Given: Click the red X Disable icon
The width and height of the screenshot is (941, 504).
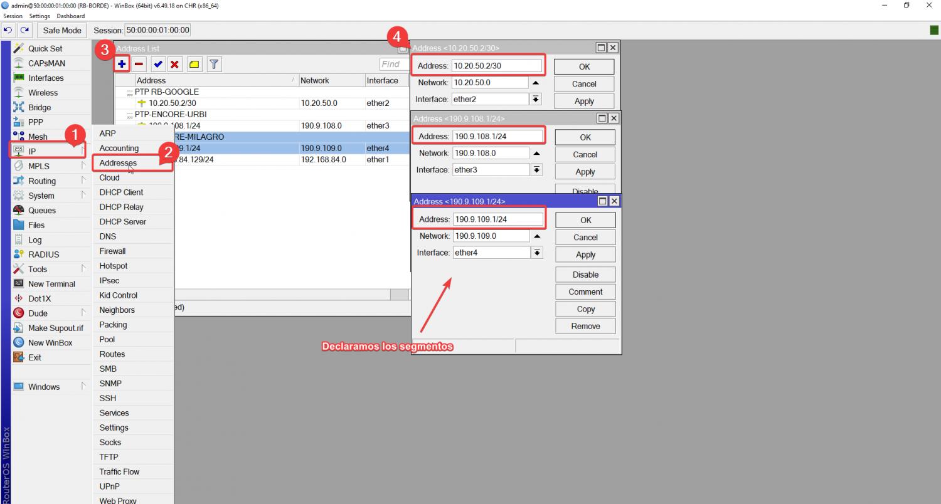Looking at the screenshot, I should (175, 64).
